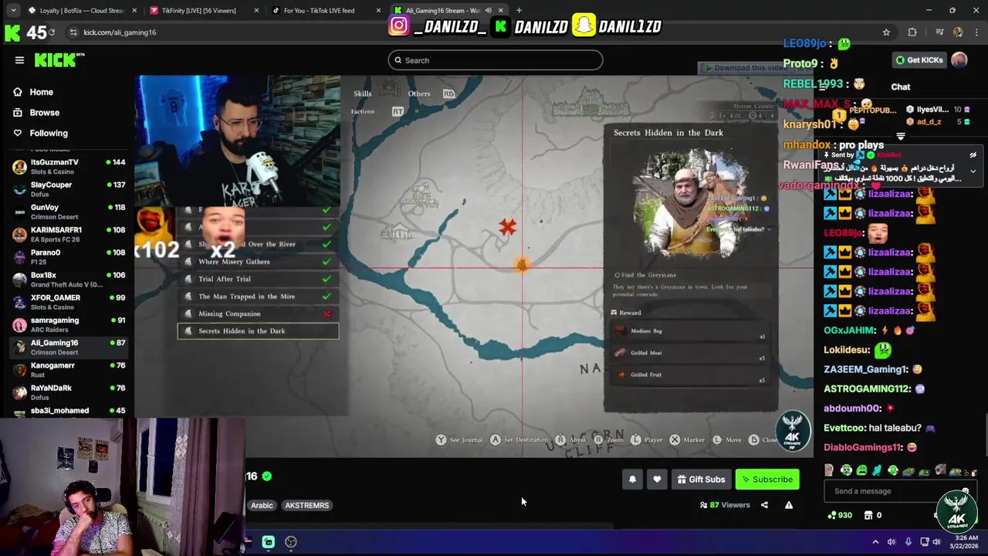Open XFOR_GAMER channel in sidebar
The image size is (988, 556).
pos(69,301)
